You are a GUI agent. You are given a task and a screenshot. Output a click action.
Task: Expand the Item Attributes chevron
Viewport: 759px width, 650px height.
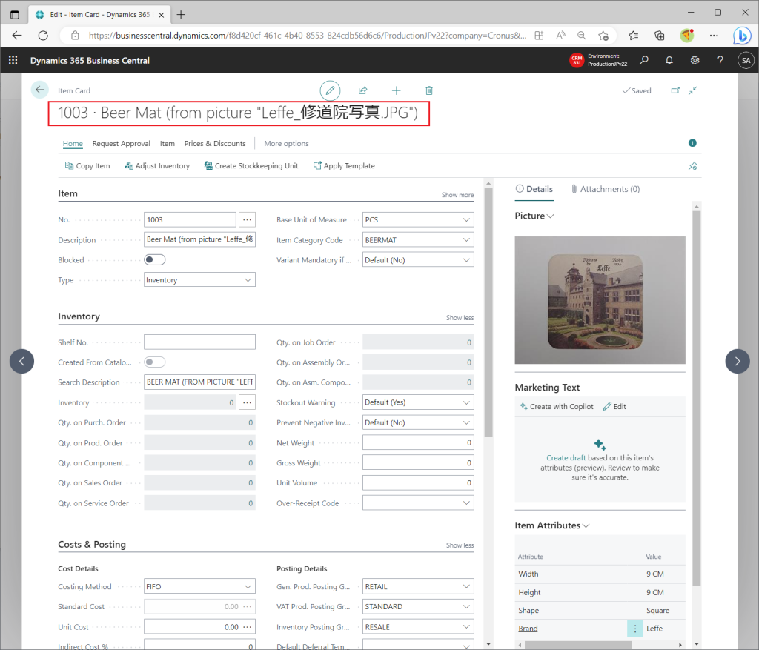[x=586, y=525]
